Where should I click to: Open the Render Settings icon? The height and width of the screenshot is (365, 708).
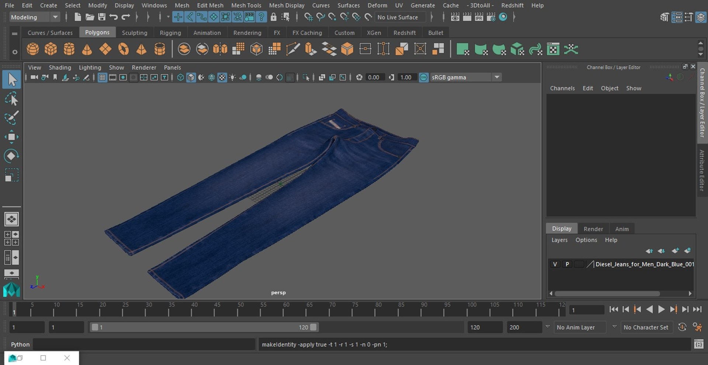(x=491, y=17)
